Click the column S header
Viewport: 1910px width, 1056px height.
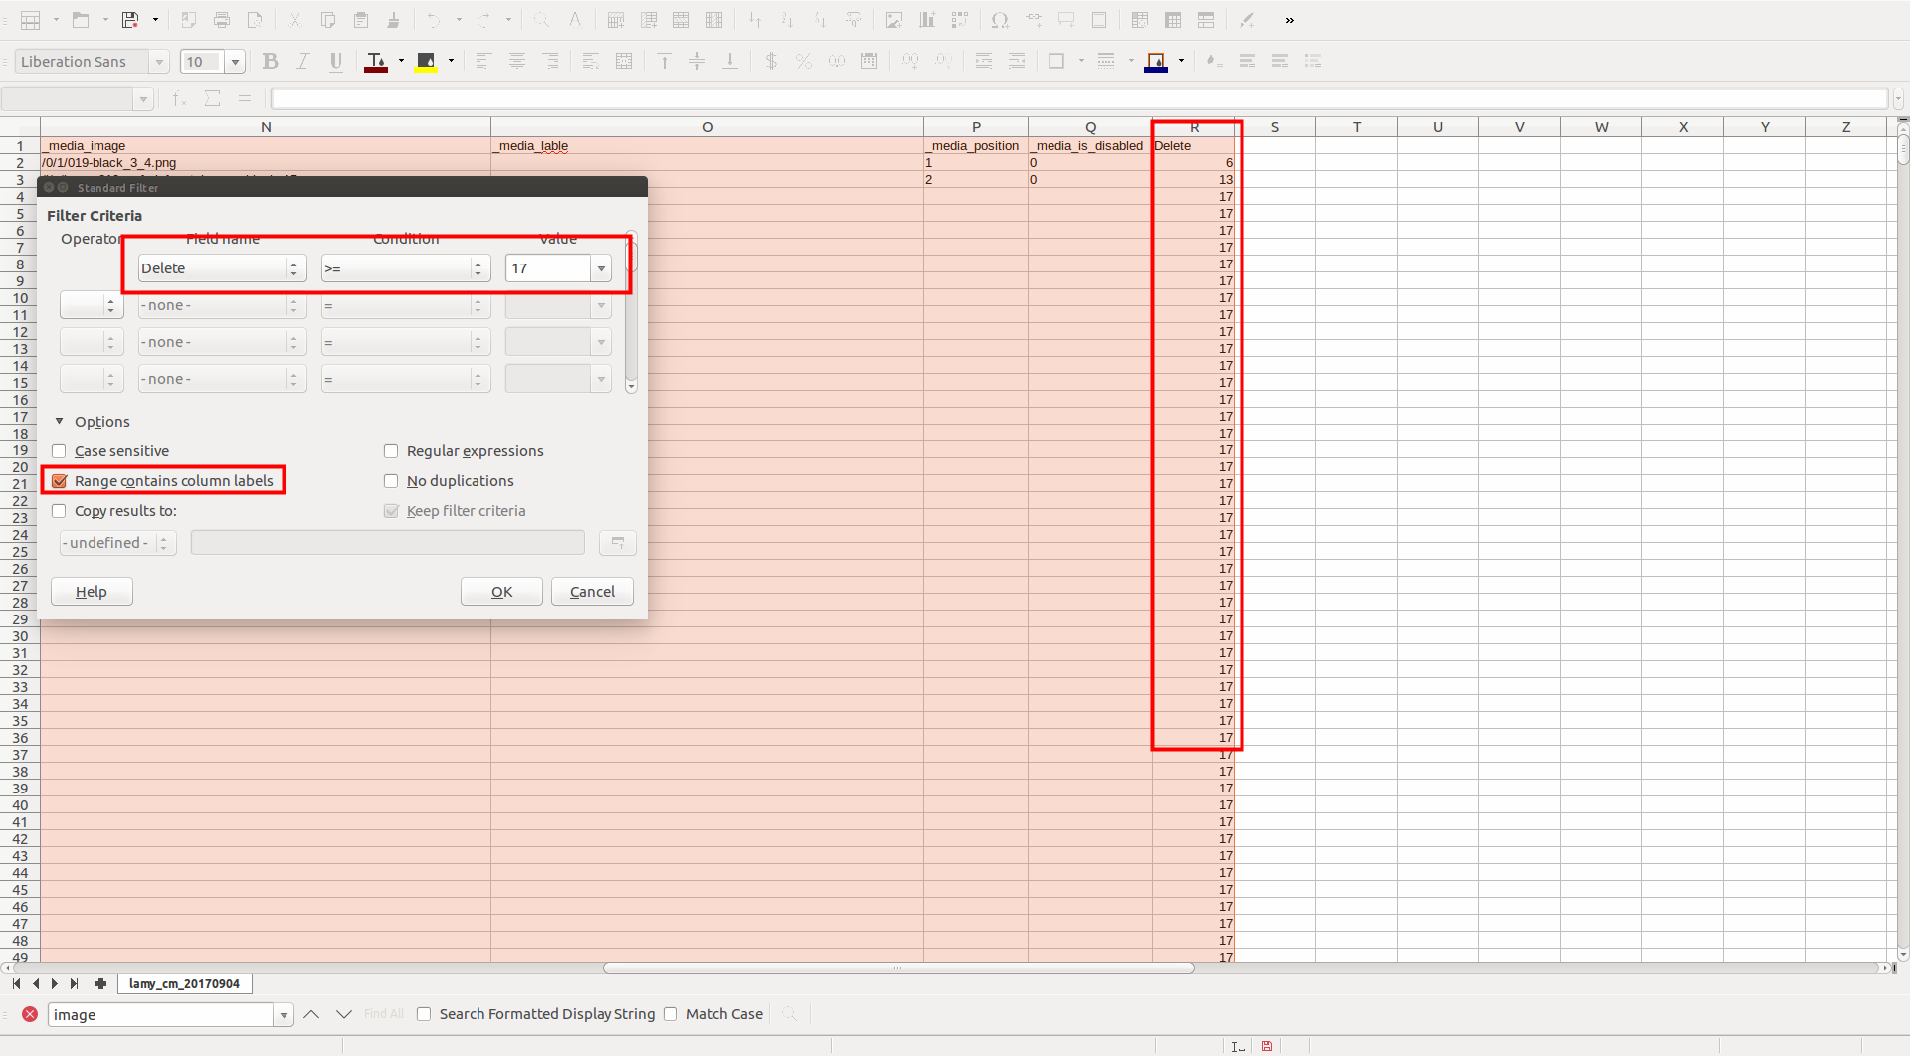(1274, 127)
